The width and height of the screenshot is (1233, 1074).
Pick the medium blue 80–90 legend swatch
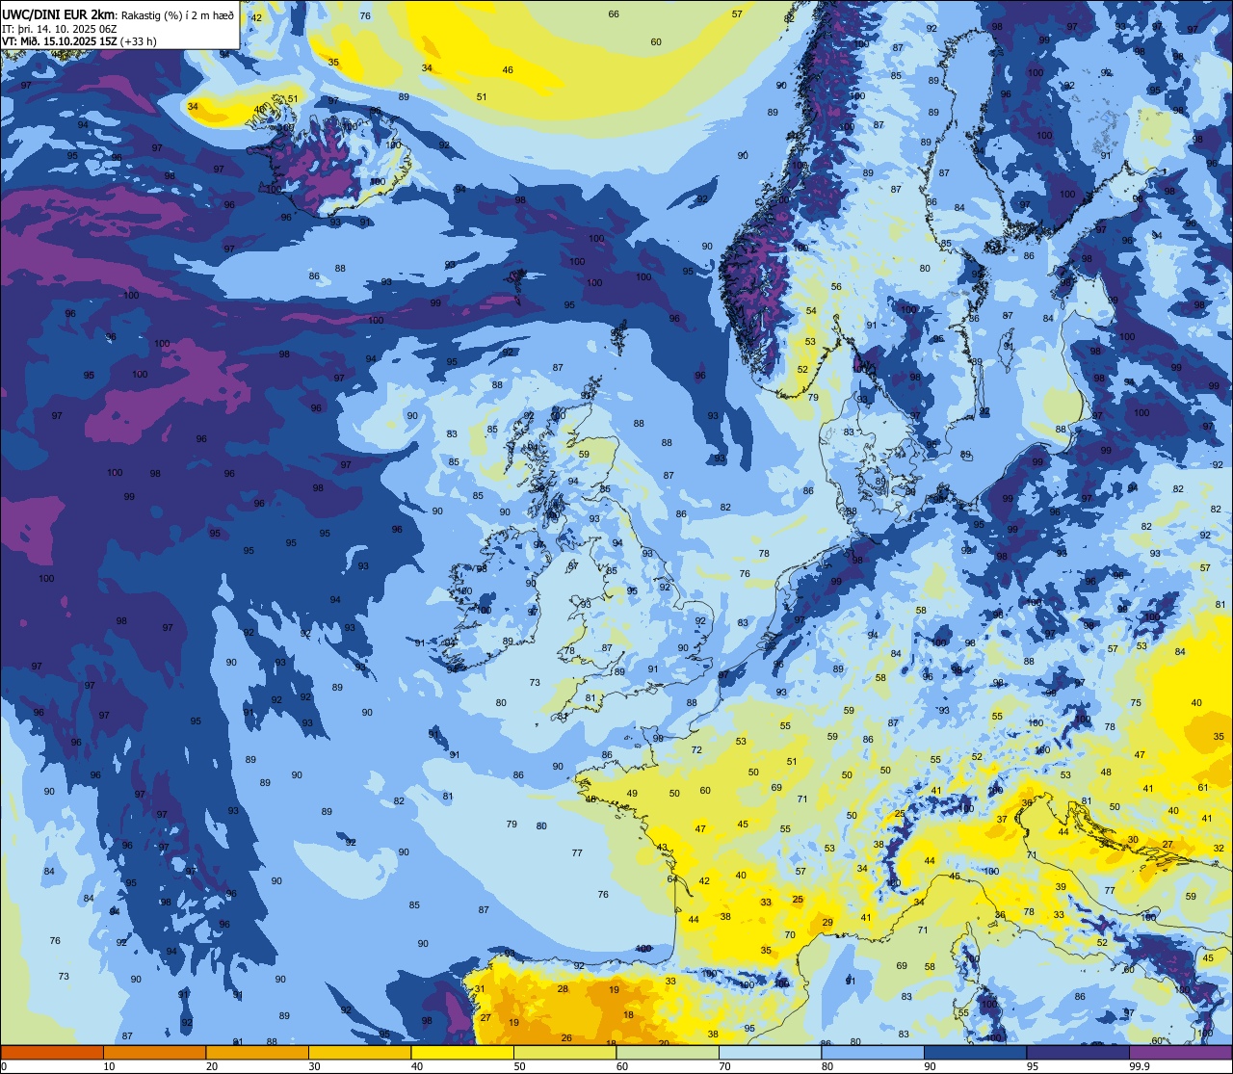pos(873,1052)
